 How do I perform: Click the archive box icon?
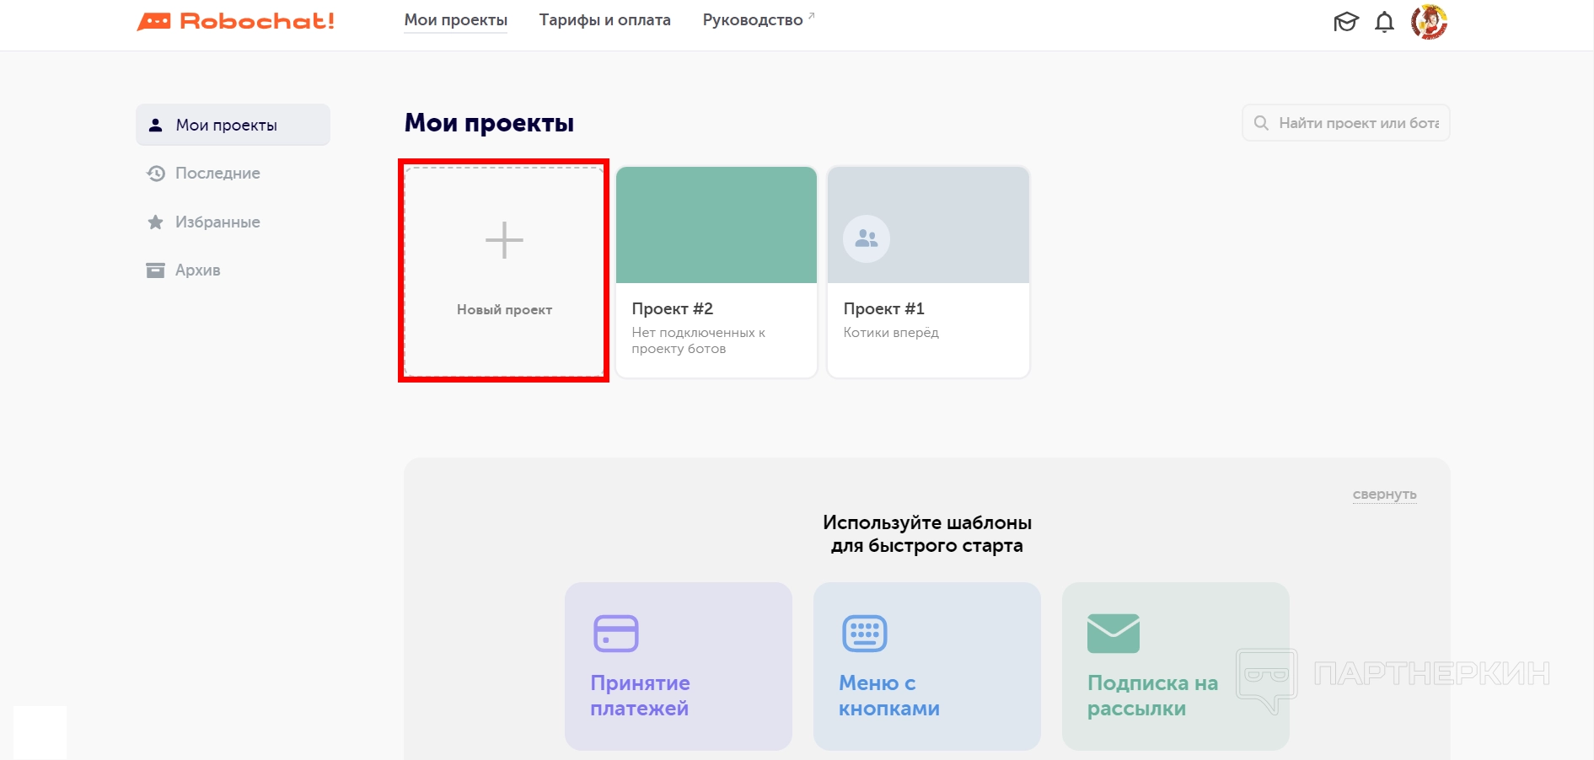click(155, 270)
